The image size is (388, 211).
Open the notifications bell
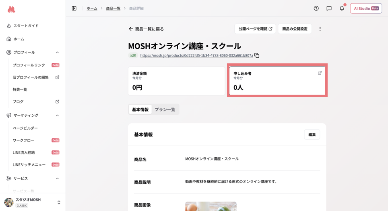[x=342, y=8]
